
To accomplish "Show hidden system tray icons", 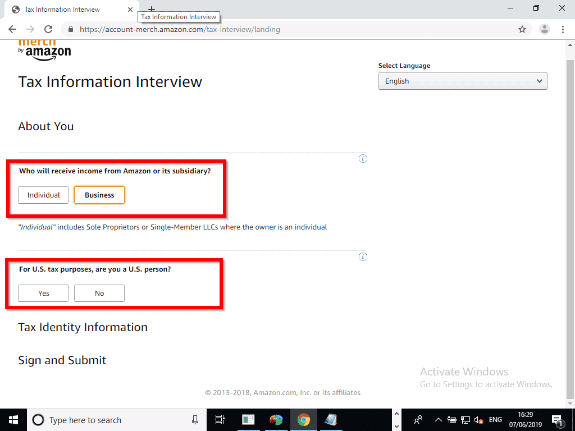I will [438, 420].
